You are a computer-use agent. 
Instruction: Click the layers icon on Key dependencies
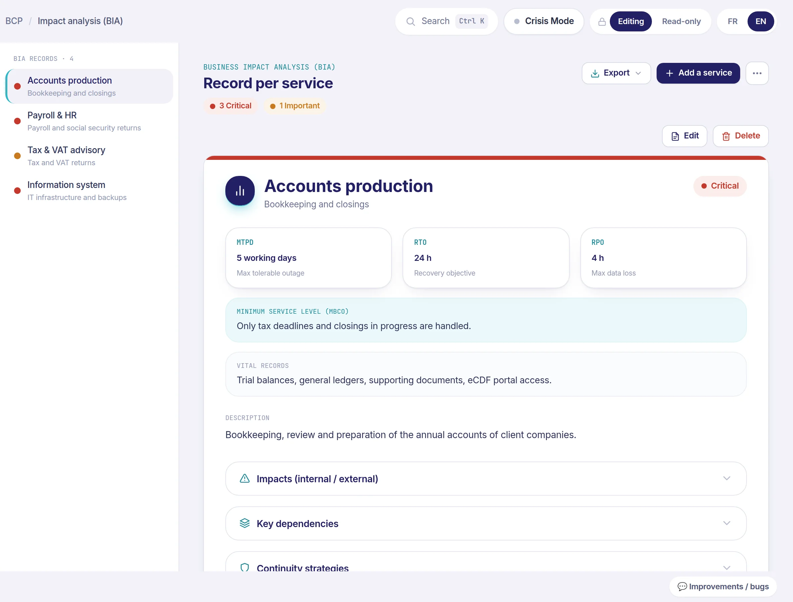[244, 523]
